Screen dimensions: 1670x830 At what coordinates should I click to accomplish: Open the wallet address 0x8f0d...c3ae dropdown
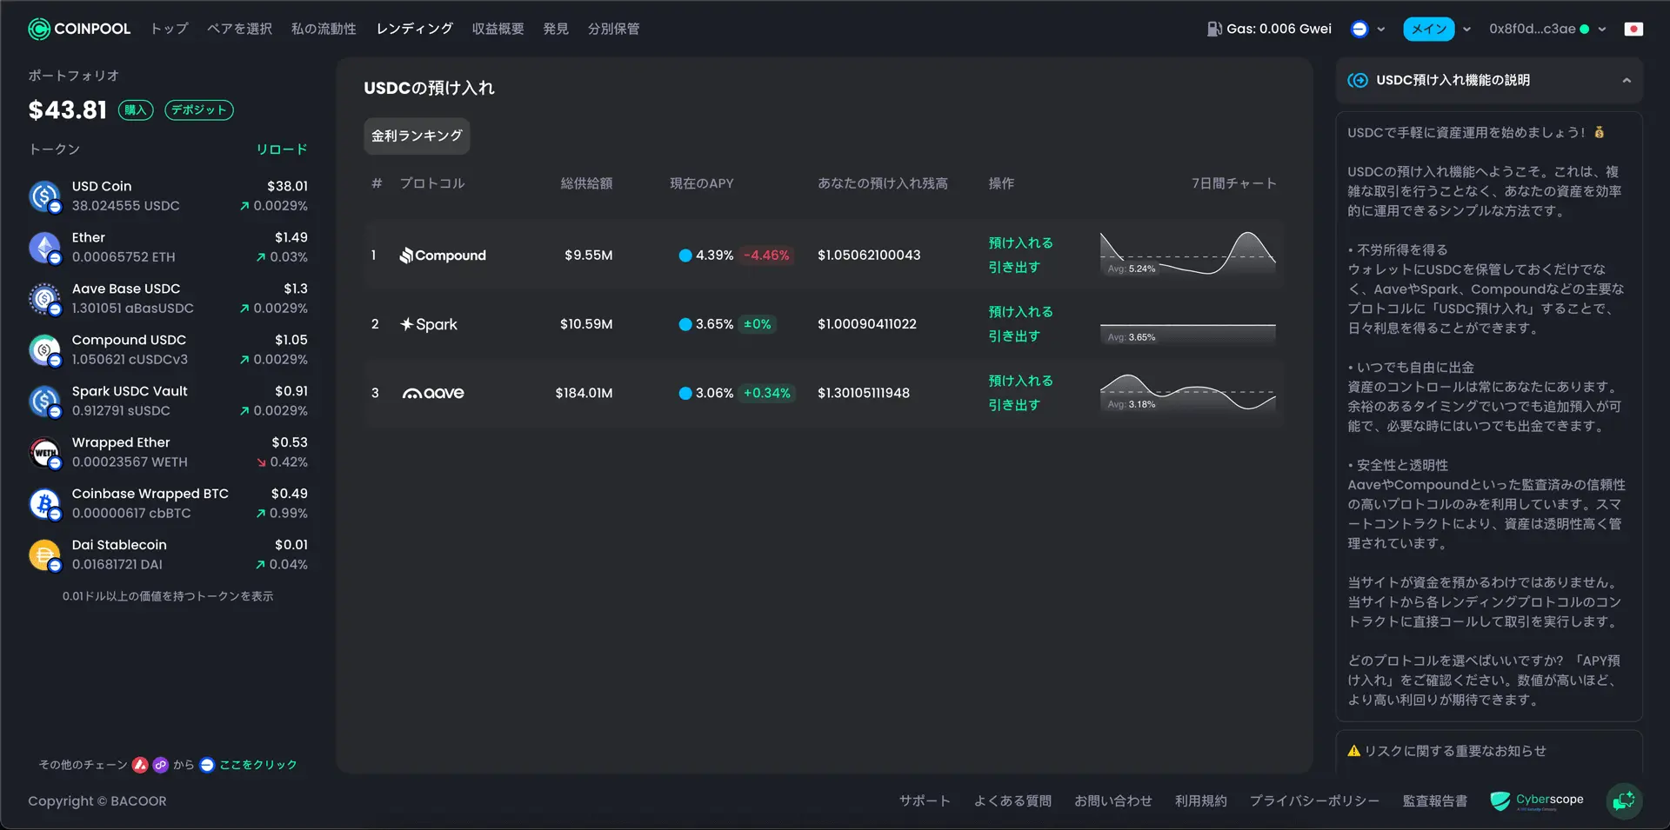point(1547,29)
